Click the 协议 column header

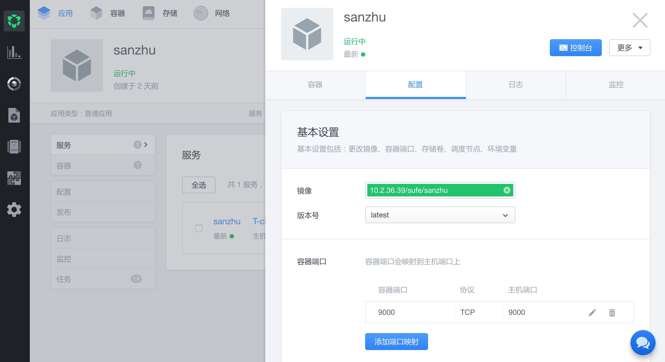(x=467, y=290)
